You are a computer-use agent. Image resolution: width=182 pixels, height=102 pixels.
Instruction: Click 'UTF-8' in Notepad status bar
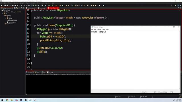[x=171, y=92]
